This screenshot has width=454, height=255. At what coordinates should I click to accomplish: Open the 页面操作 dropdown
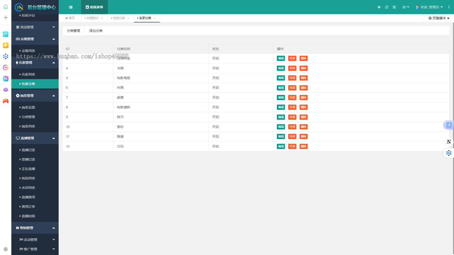click(x=439, y=18)
